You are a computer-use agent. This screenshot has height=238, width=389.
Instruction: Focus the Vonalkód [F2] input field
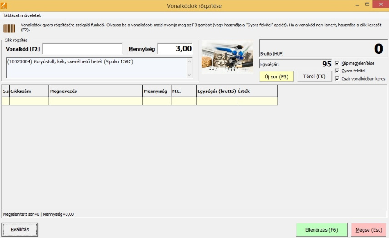[82, 49]
